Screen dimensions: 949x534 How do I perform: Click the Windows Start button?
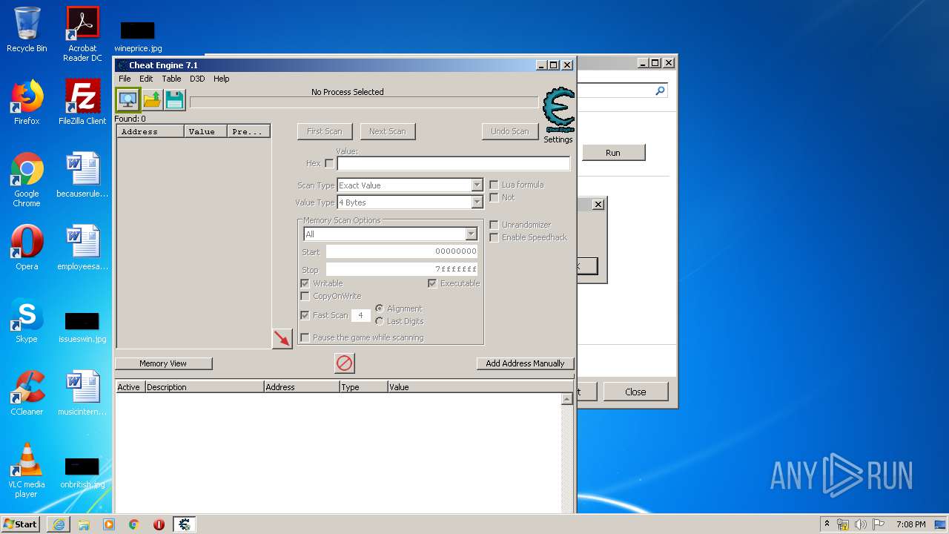tap(20, 524)
